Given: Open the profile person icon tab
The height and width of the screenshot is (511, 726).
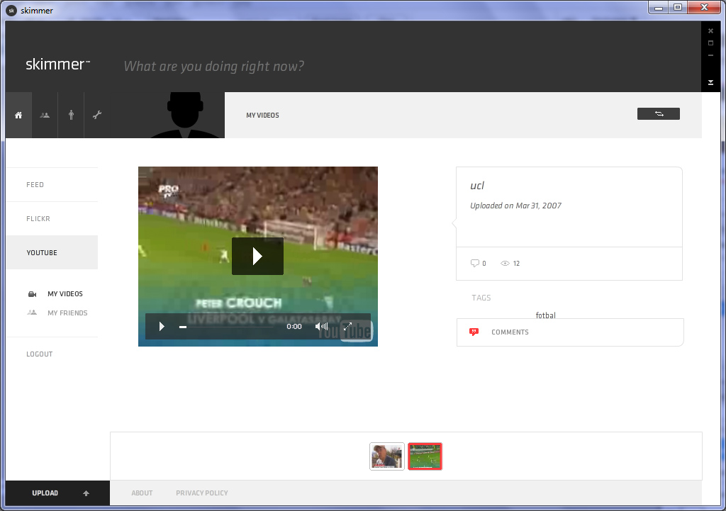Looking at the screenshot, I should click(x=71, y=116).
